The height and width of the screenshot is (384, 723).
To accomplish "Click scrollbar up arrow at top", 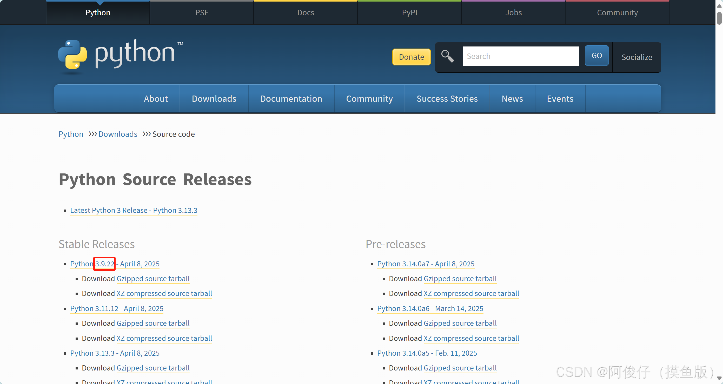I will click(x=719, y=6).
